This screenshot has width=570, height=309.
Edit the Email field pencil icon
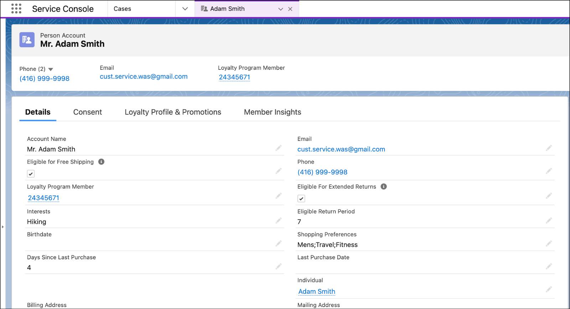coord(549,148)
